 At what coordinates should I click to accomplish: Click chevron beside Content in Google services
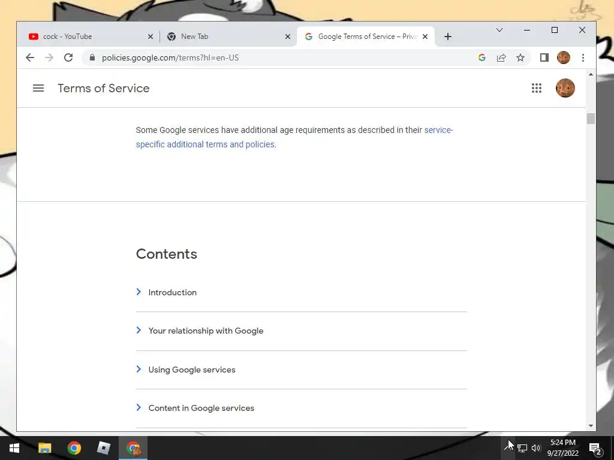pos(139,407)
